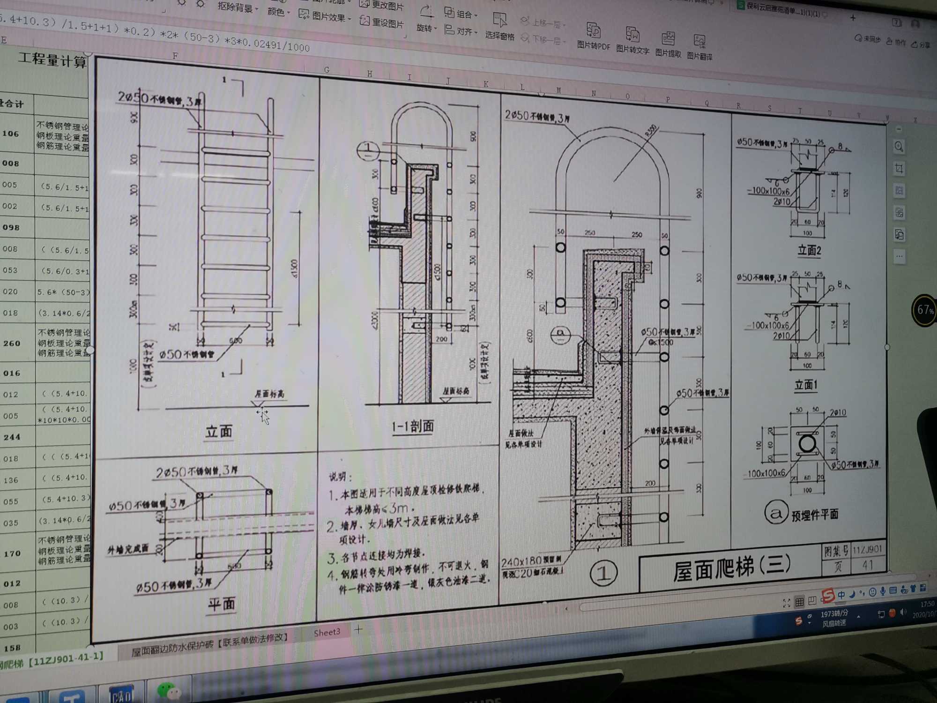Switch to normal grid view in status bar

800,601
